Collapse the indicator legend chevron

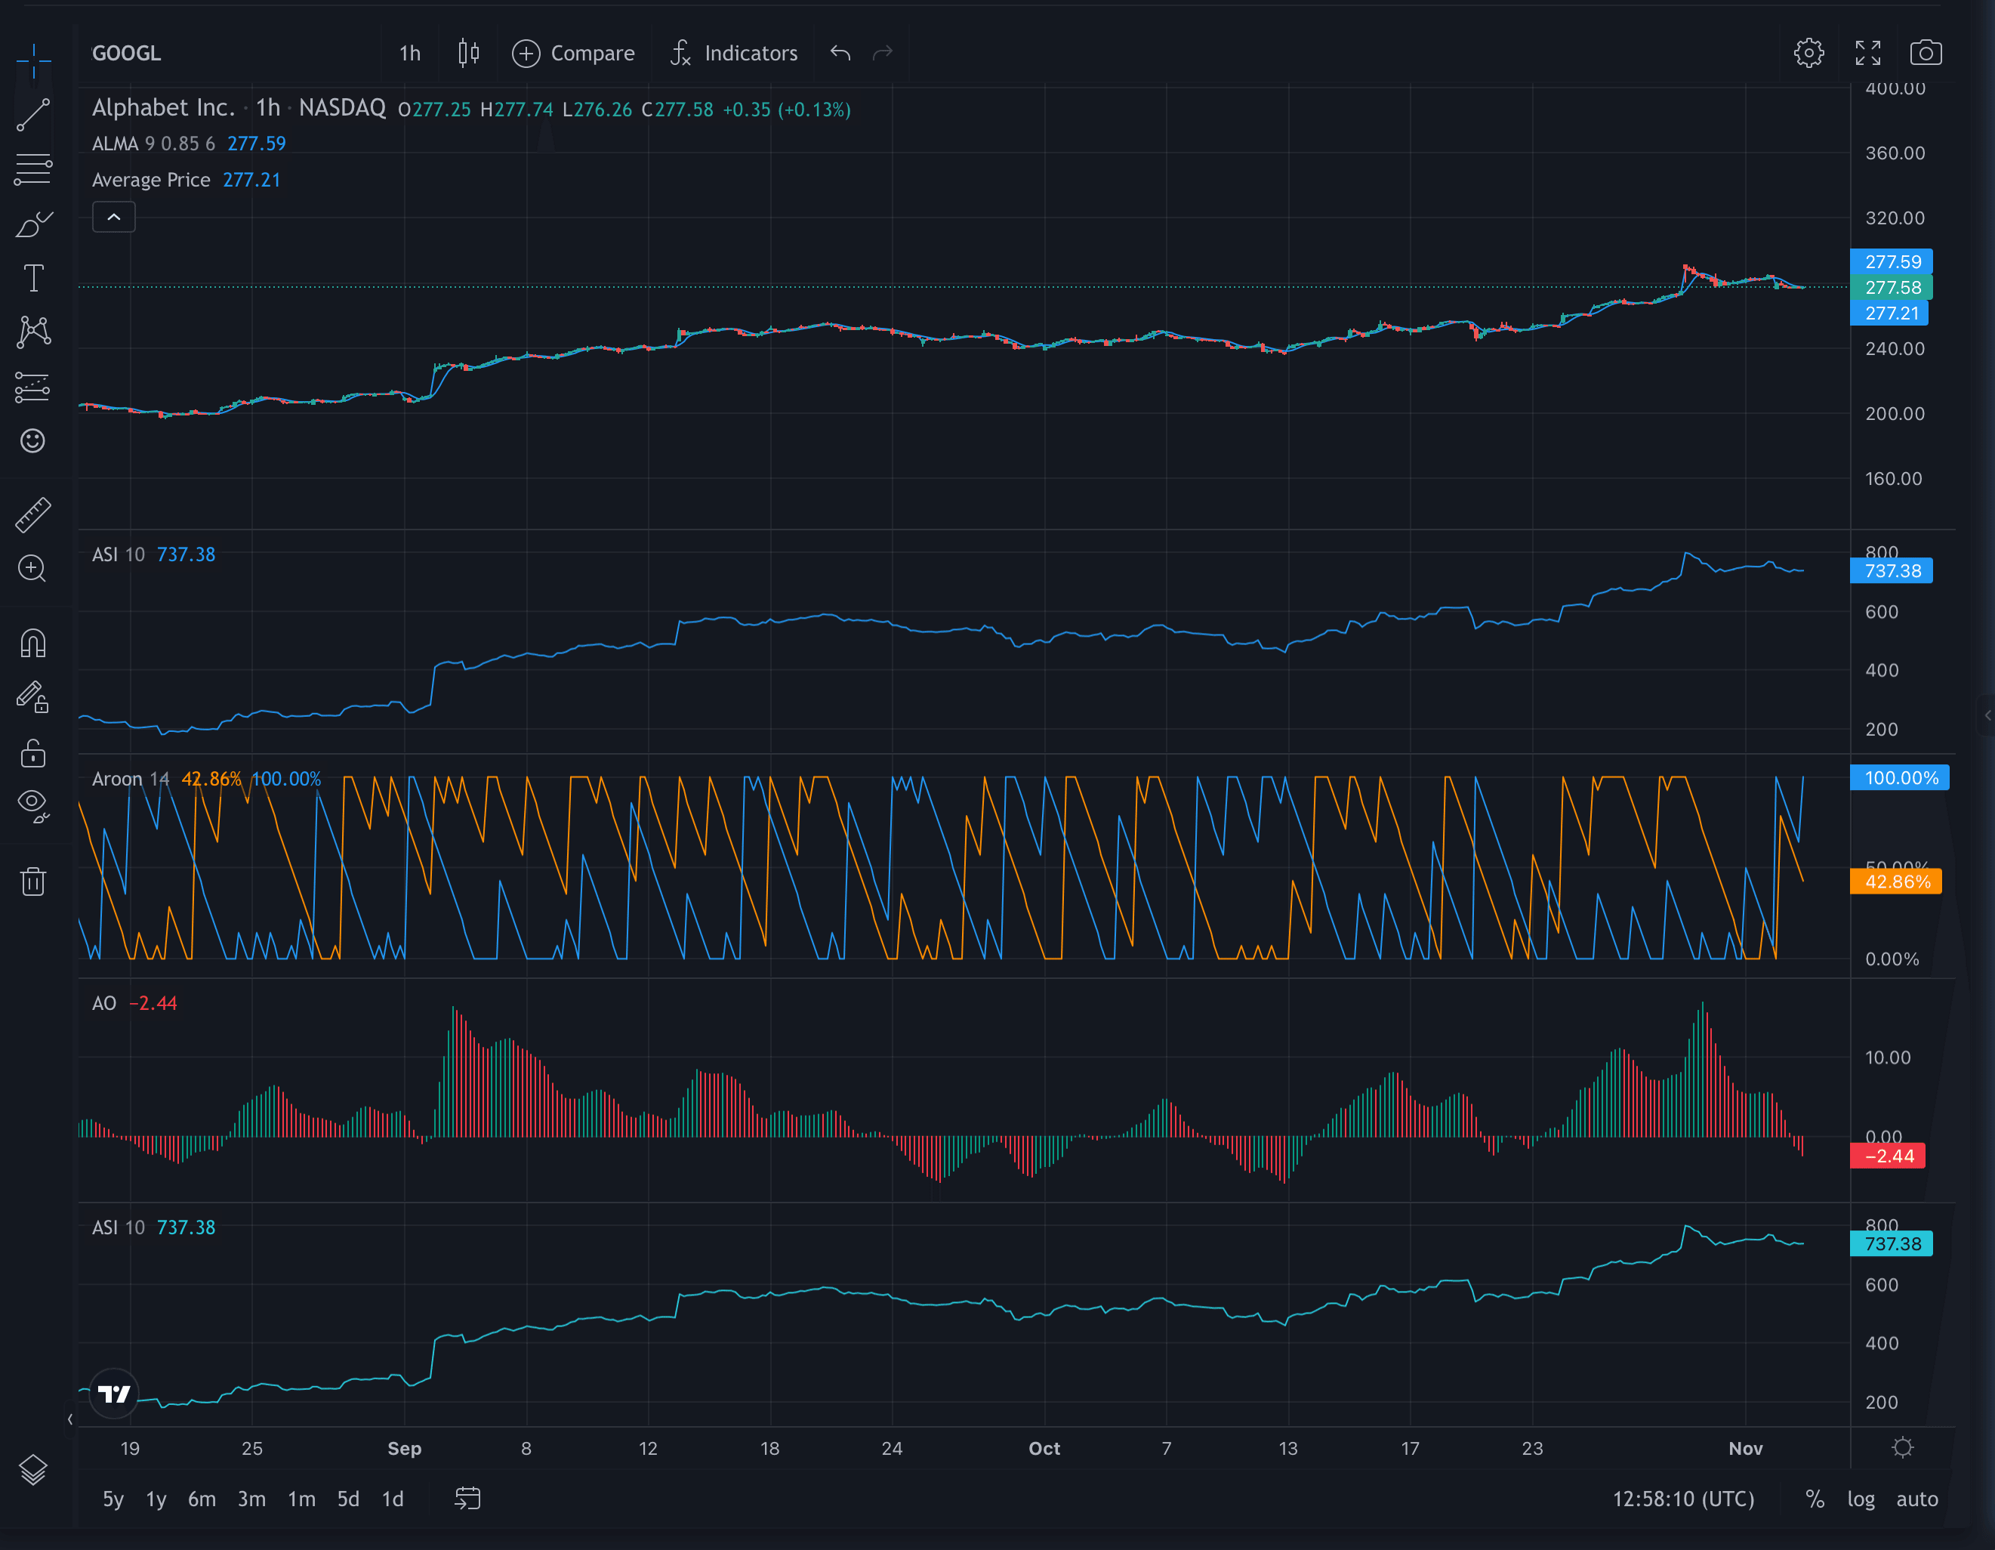[114, 218]
